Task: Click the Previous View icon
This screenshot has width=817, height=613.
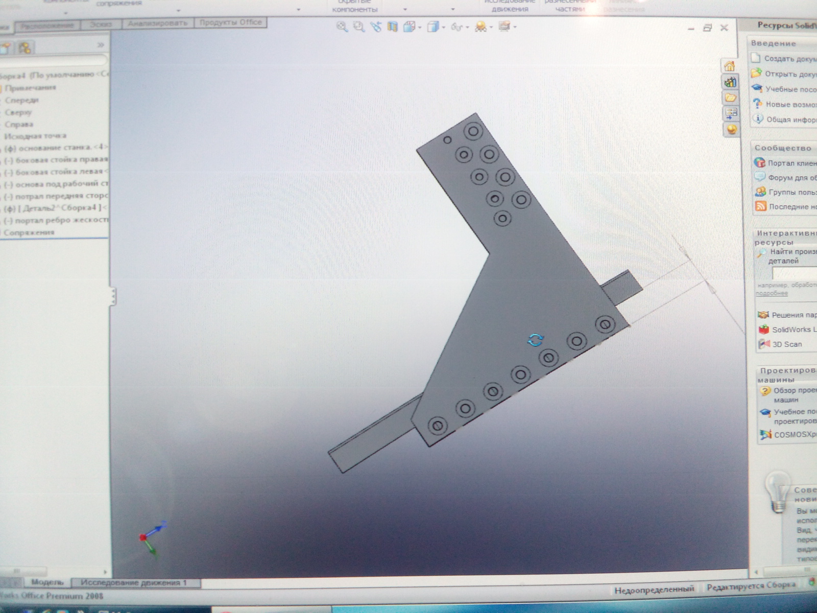Action: point(376,27)
